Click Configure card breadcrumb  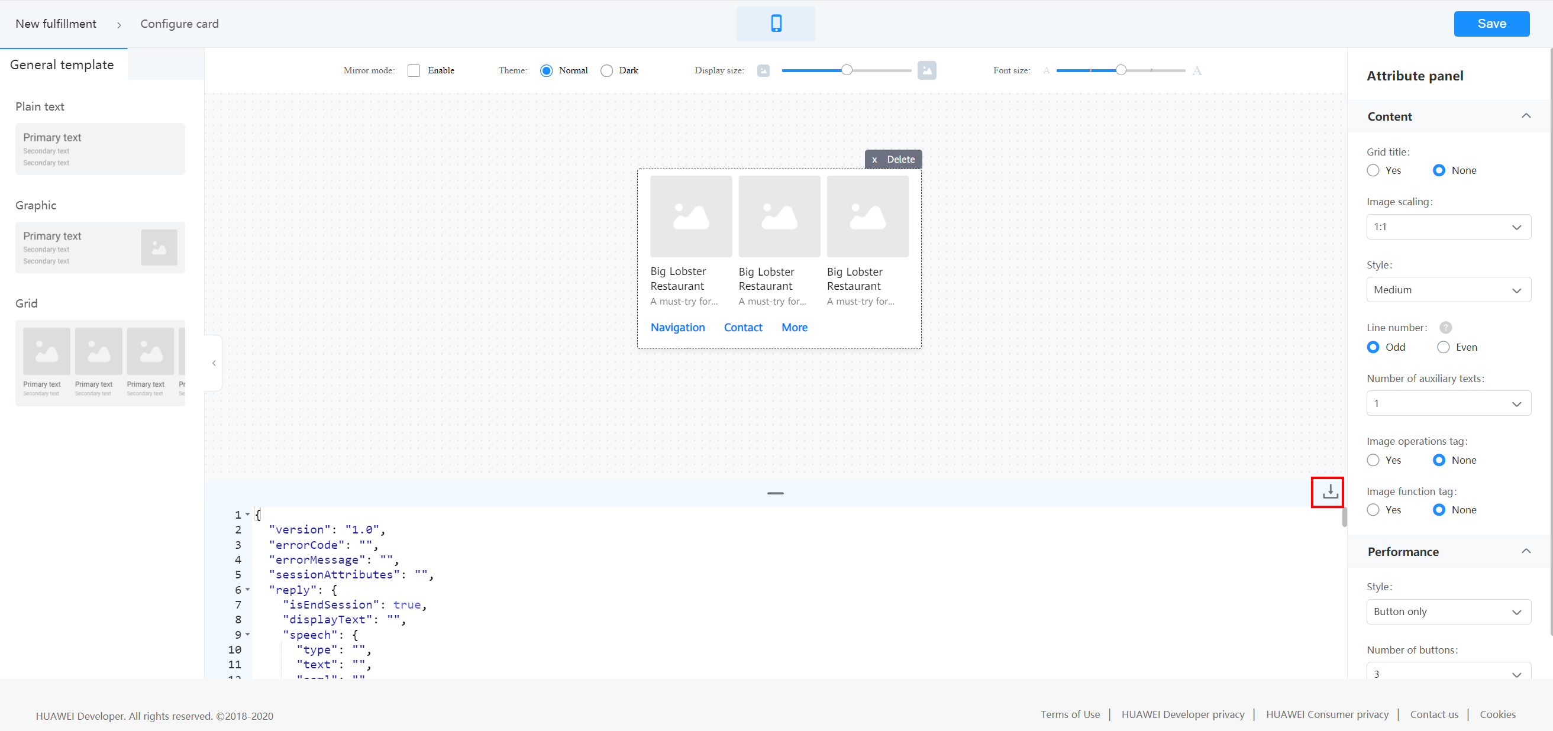180,24
